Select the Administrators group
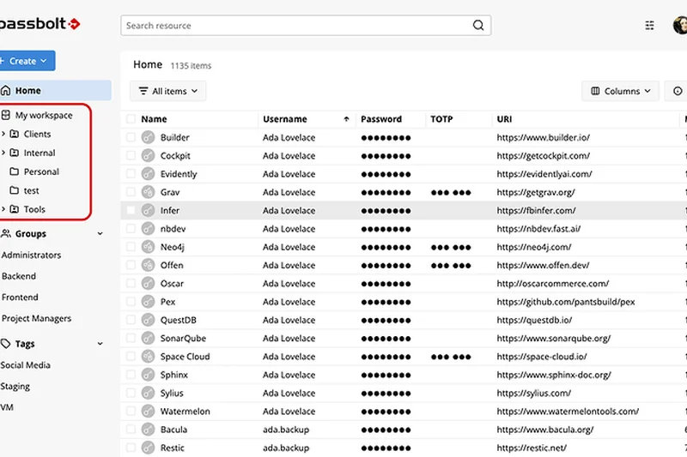The image size is (687, 457). tap(31, 255)
